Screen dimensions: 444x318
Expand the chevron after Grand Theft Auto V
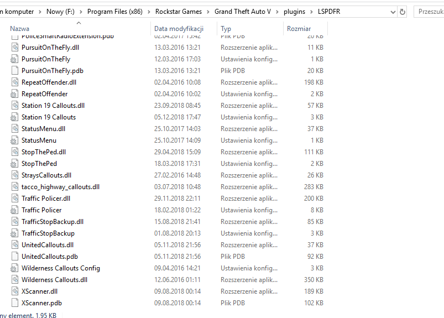tap(277, 12)
